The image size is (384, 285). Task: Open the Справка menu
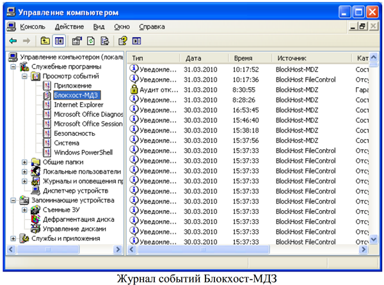pos(152,26)
